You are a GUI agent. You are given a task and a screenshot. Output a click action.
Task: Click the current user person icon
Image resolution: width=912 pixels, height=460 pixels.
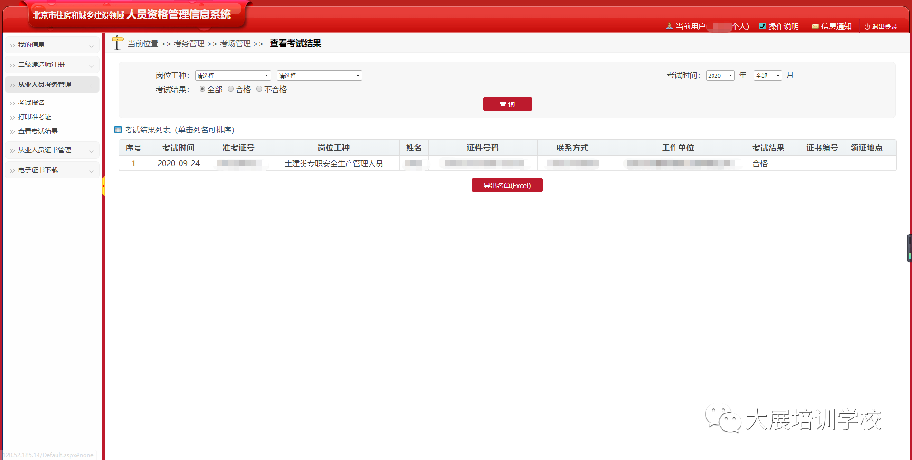click(669, 27)
